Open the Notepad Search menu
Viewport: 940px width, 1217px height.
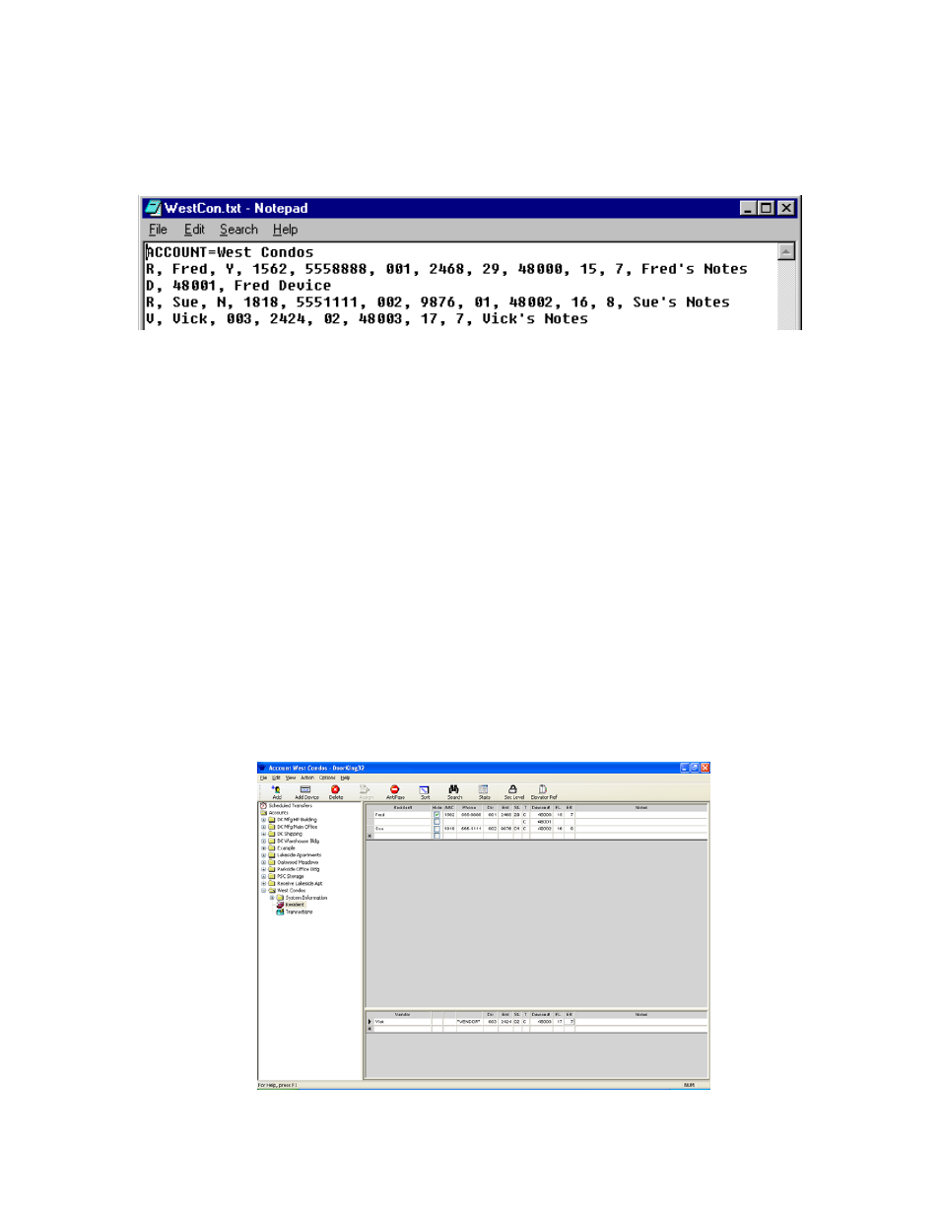(x=238, y=230)
